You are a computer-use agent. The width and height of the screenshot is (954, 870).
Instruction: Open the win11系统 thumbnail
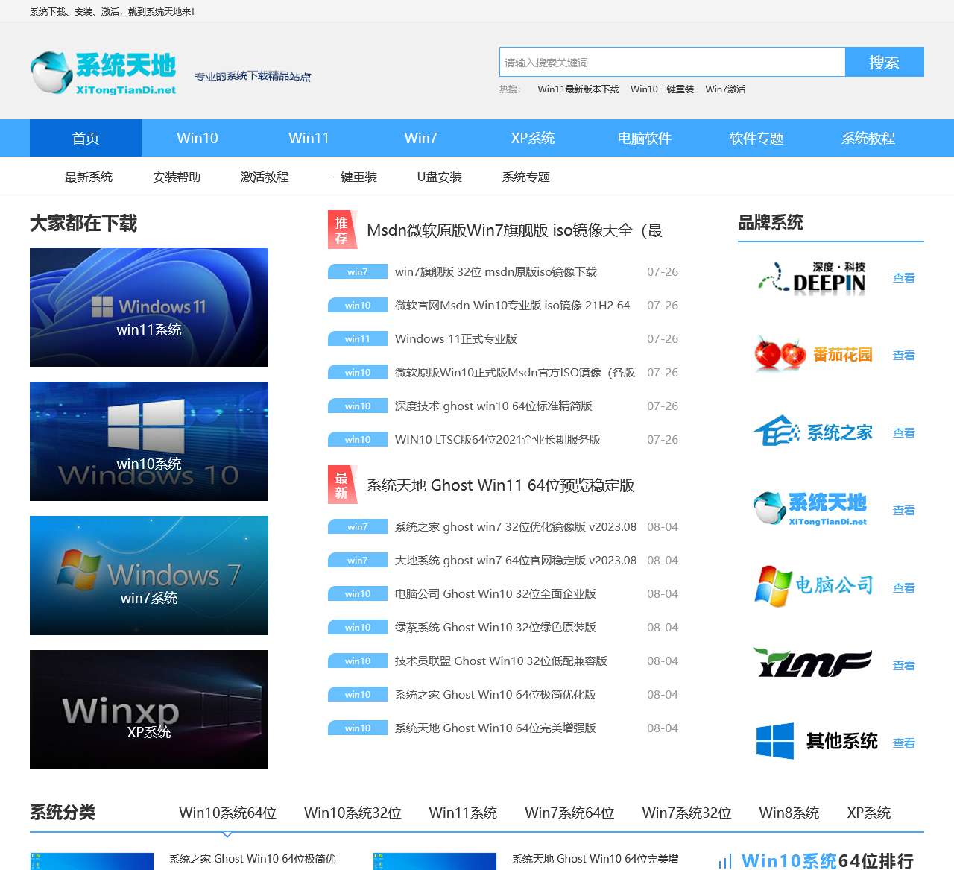149,307
